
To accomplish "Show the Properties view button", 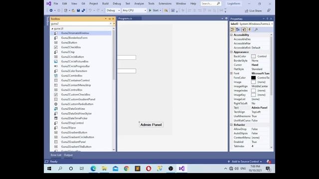I will point(244,30).
